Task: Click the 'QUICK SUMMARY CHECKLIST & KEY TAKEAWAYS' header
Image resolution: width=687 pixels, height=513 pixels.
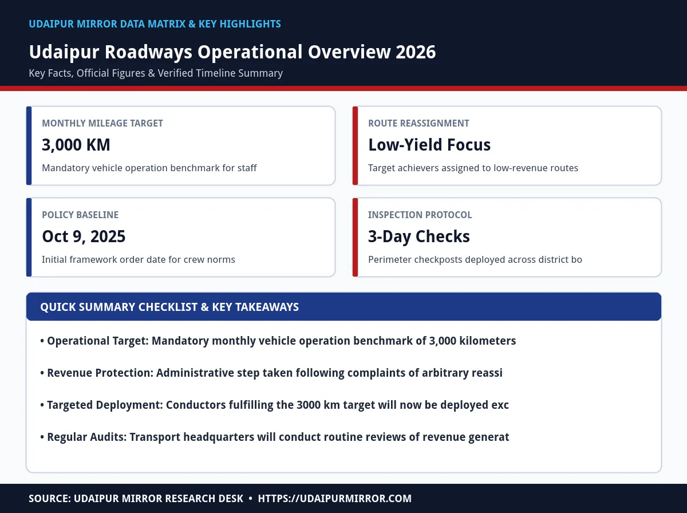Action: 169,307
